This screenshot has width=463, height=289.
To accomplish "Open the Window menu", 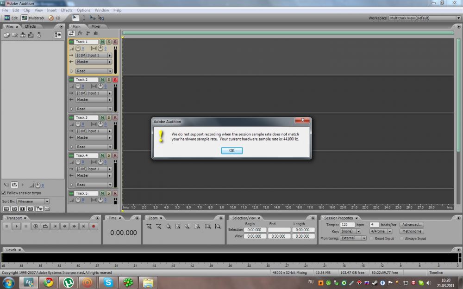I will click(x=102, y=10).
